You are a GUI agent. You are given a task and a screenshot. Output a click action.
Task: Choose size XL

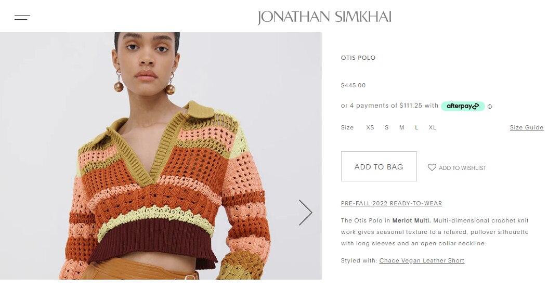coord(433,127)
